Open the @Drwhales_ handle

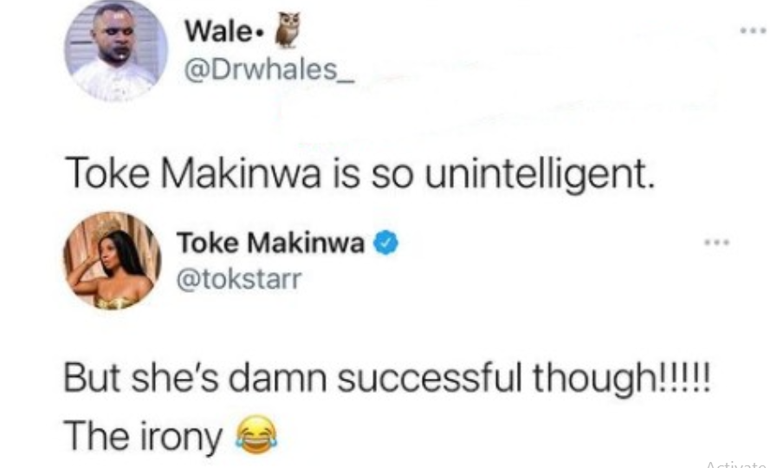tap(269, 71)
